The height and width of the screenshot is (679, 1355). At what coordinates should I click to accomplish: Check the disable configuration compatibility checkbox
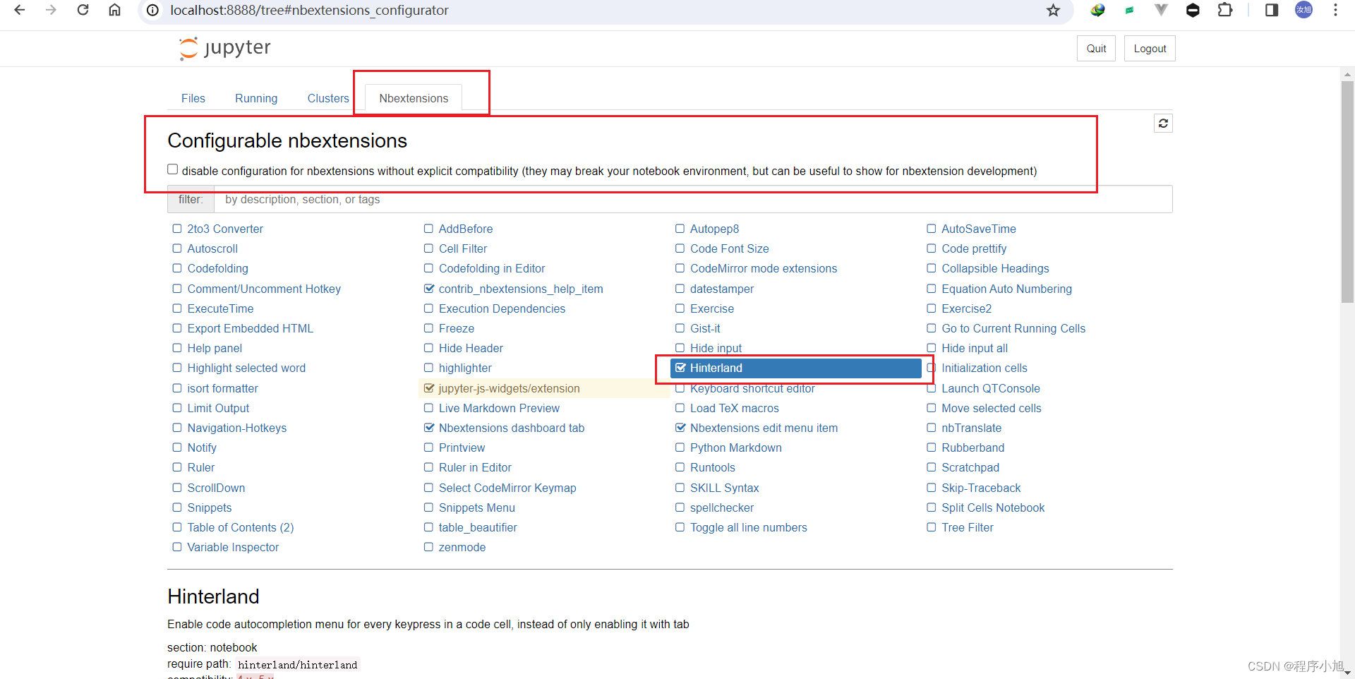tap(172, 169)
